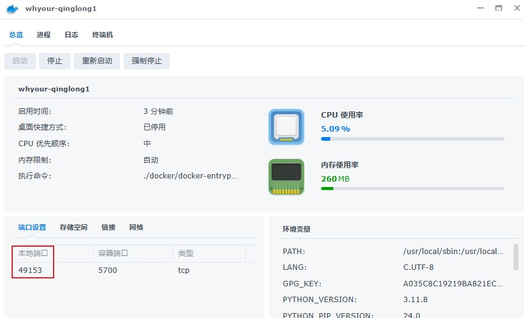Click the 强制停止 button
This screenshot has width=524, height=318.
tap(146, 61)
